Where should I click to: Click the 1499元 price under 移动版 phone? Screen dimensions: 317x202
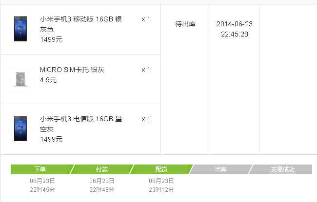(x=51, y=40)
